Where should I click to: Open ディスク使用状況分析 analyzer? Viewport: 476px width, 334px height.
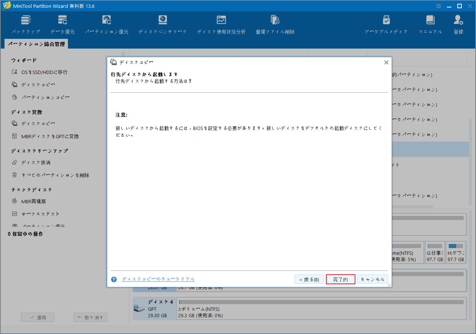221,24
